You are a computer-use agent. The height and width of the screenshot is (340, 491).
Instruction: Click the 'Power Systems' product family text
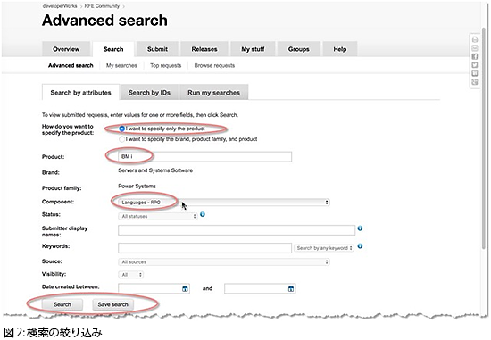pos(137,186)
